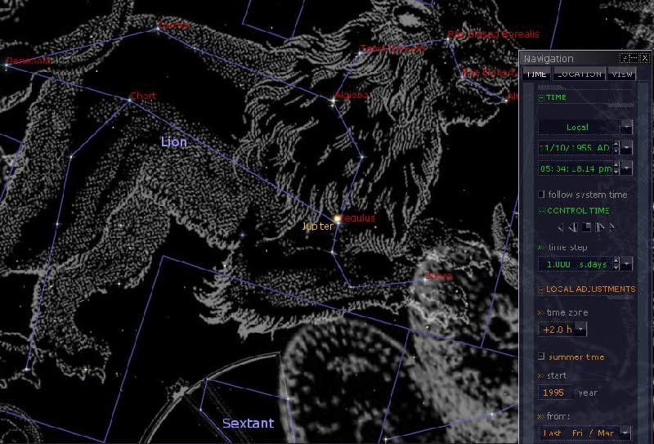Collapse the LOCAL ADJUSTMENTS section icon
The width and height of the screenshot is (654, 444).
pos(541,289)
